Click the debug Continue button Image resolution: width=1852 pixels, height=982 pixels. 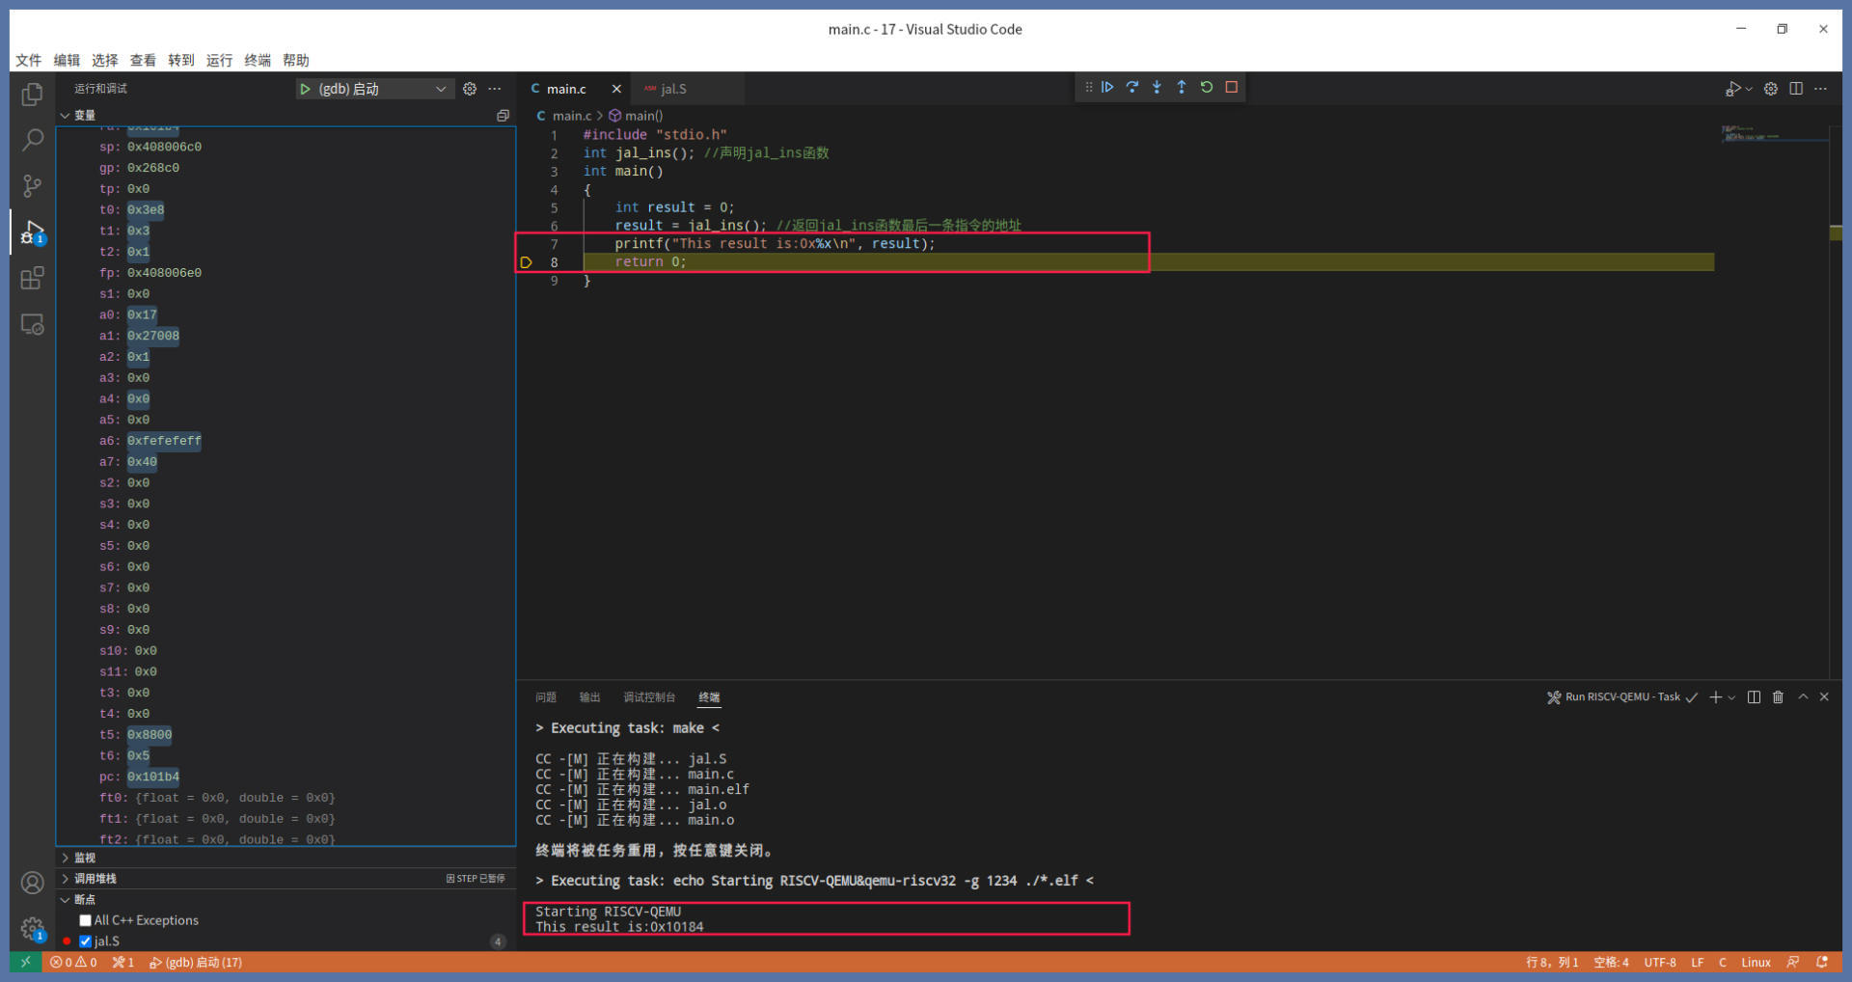1107,88
